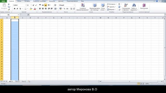
Task: Align cell text to the left
Action: point(40,9)
